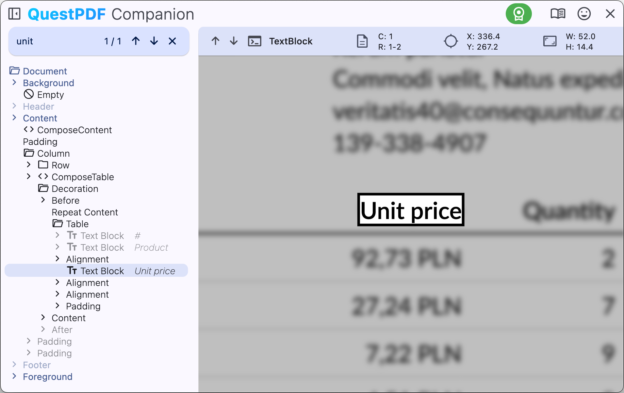Viewport: 624px width, 393px height.
Task: Select the Table folder item
Action: pos(71,224)
